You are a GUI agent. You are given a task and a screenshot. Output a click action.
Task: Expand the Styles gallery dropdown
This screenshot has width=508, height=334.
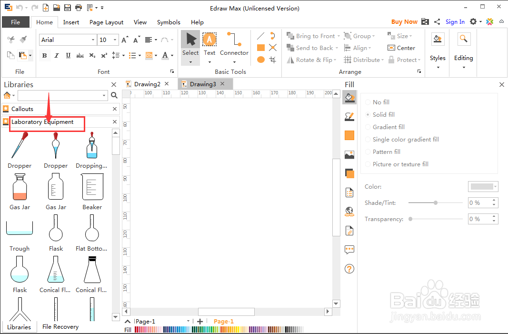click(x=438, y=68)
